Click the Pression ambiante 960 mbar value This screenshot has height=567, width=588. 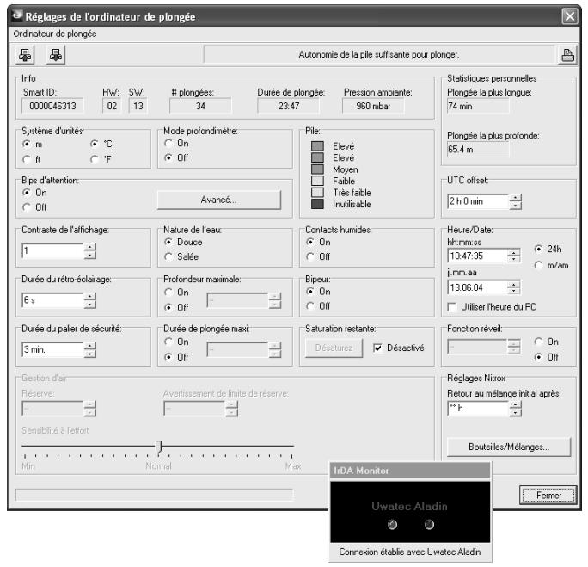pos(373,106)
